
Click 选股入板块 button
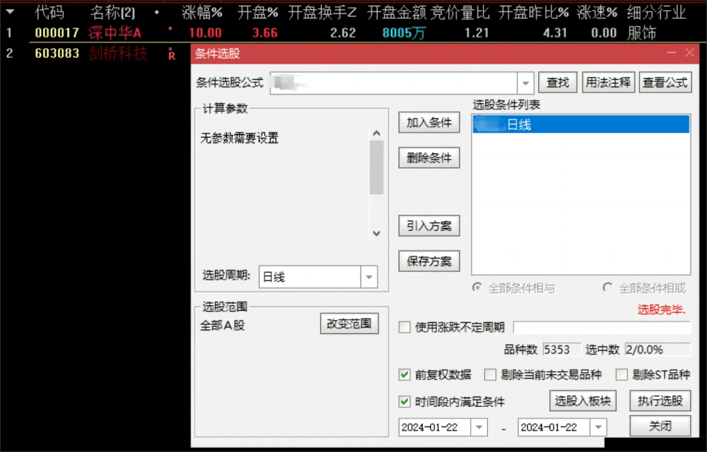(x=583, y=400)
